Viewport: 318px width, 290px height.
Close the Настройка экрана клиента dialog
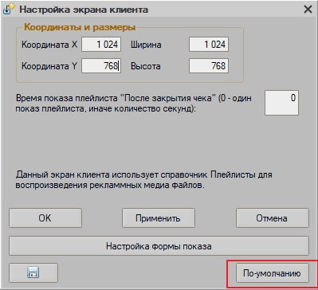point(308,10)
